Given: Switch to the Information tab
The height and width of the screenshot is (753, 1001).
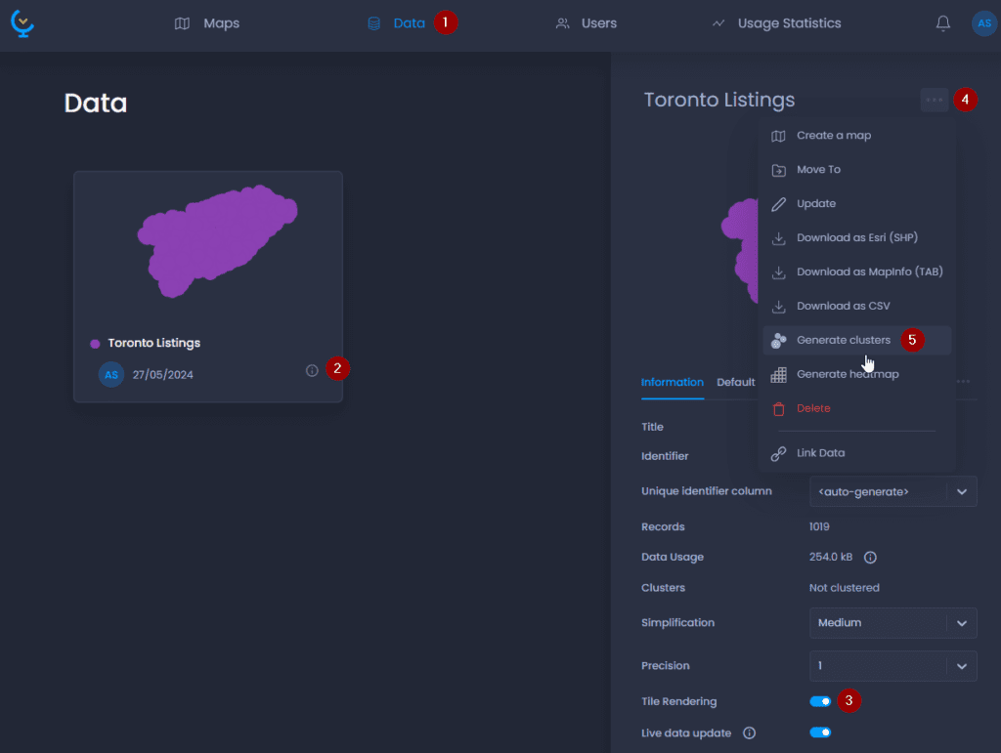Looking at the screenshot, I should (673, 383).
